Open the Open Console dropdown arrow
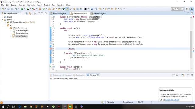 coord(186,75)
